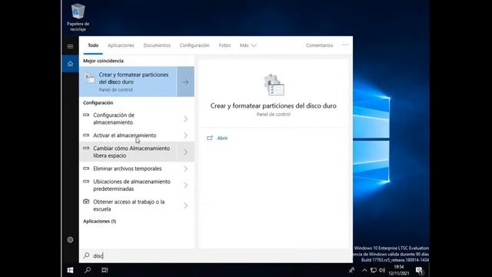Open Configuración de almacenamiento result
This screenshot has height=277, width=492.
(x=128, y=118)
